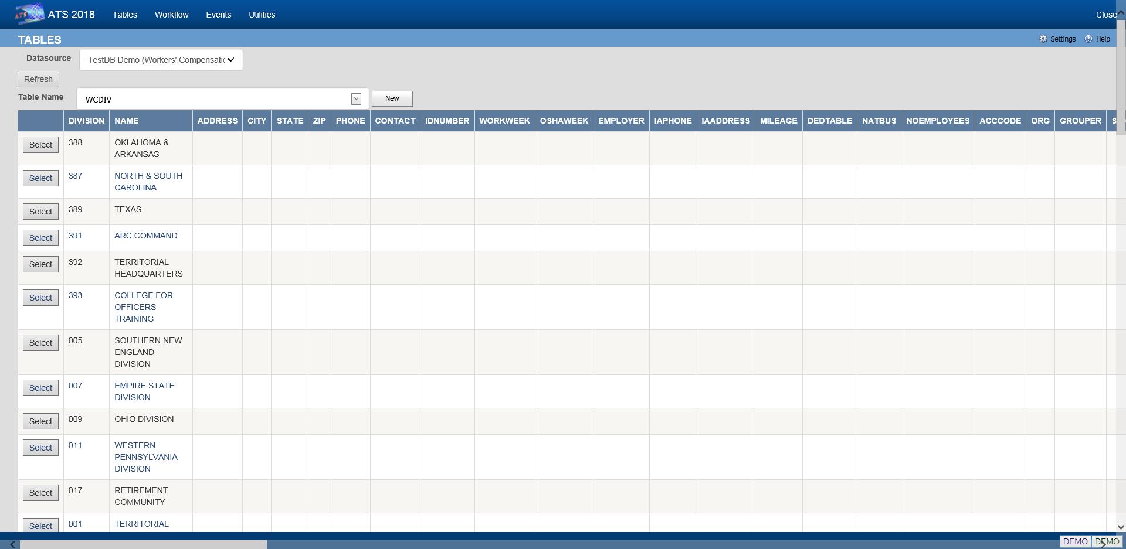Select the OKLAHOMA & ARKANSAS row
The image size is (1126, 549).
point(40,145)
